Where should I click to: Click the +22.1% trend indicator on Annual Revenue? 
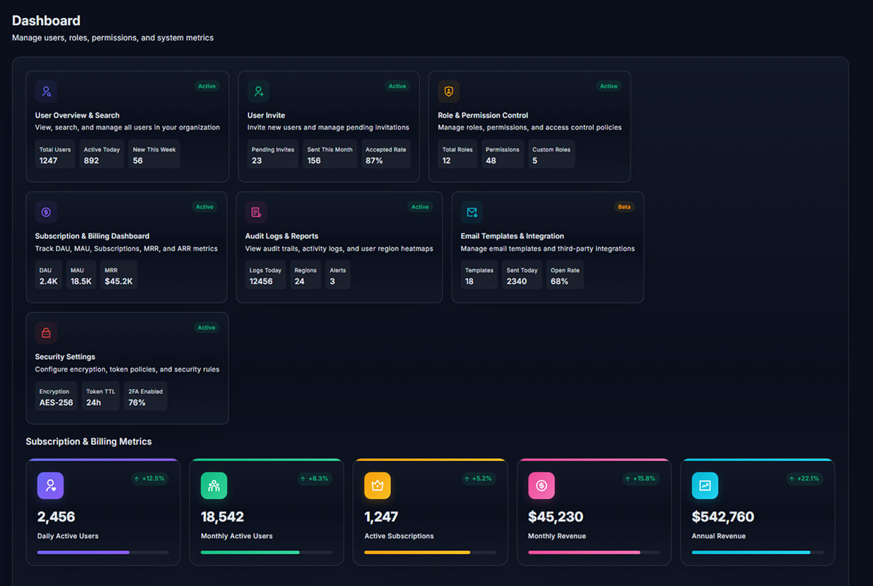point(804,478)
